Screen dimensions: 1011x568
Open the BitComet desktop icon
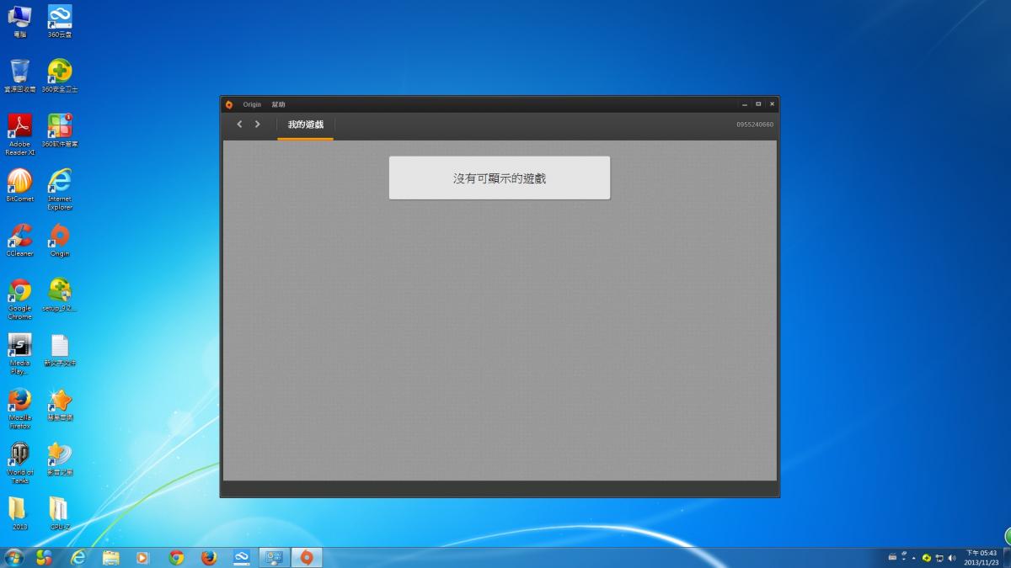coord(19,183)
